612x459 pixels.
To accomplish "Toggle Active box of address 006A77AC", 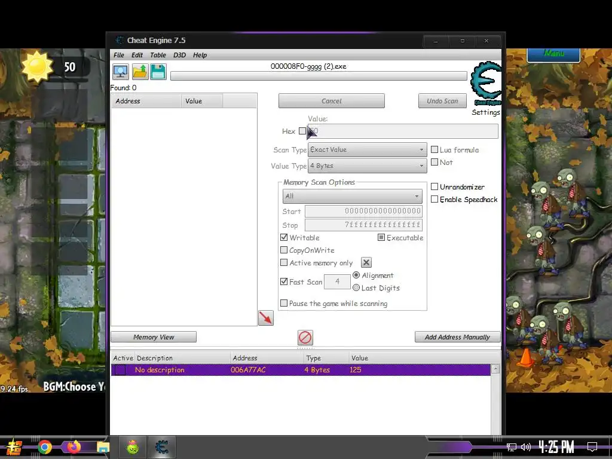I will [x=120, y=369].
